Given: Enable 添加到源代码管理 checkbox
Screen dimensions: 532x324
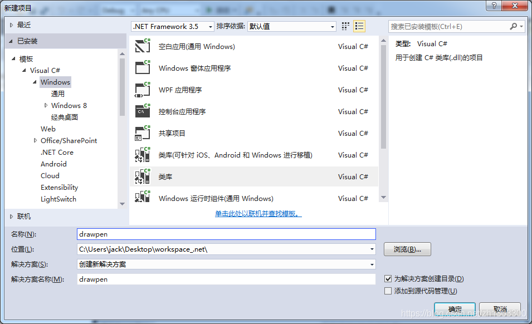Looking at the screenshot, I should (x=388, y=291).
